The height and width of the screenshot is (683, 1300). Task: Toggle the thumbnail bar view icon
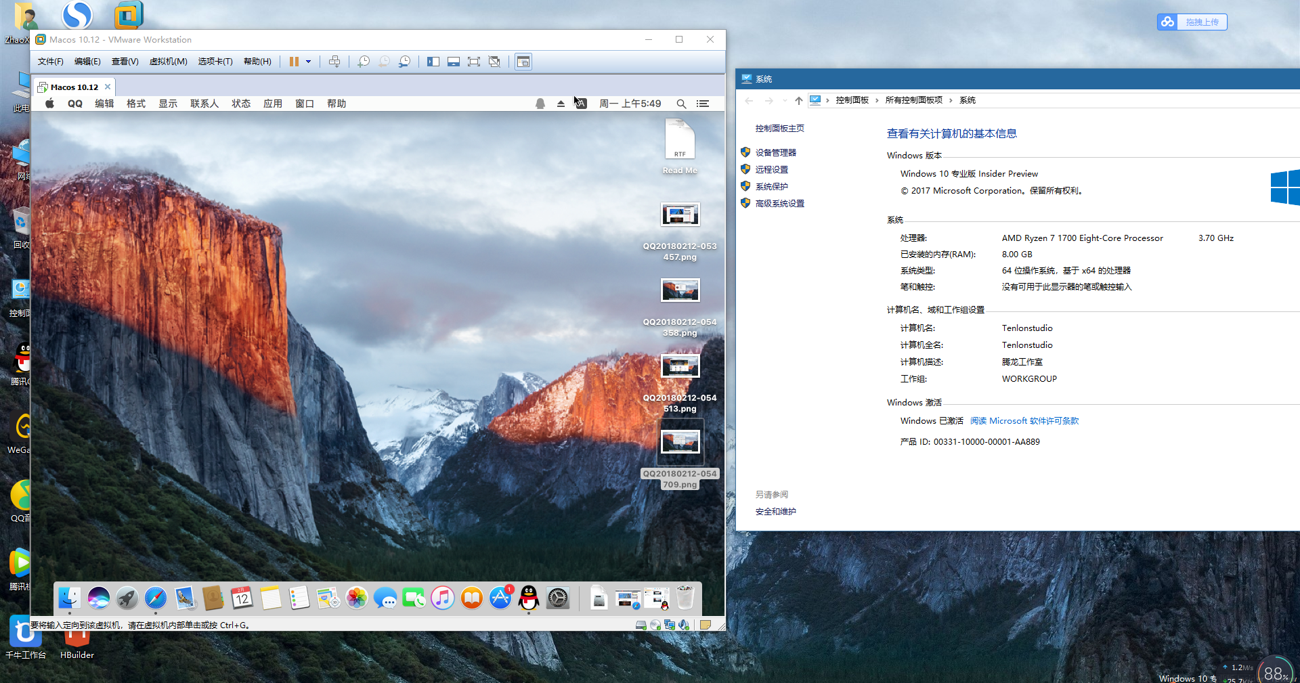(454, 62)
